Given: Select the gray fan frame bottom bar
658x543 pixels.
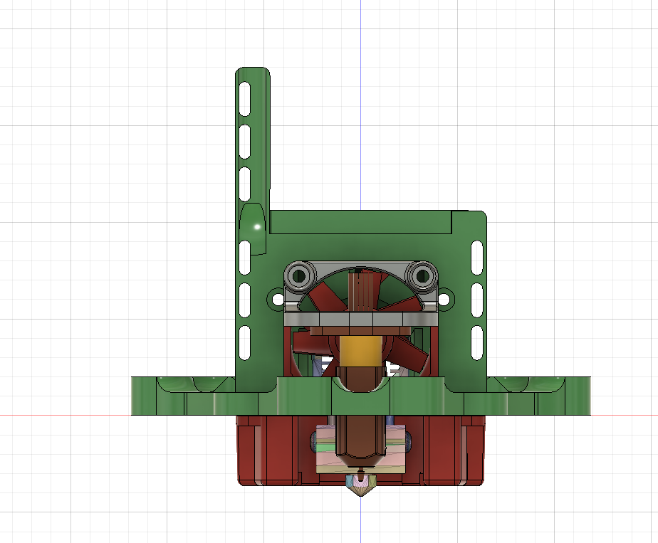Looking at the screenshot, I should click(360, 320).
